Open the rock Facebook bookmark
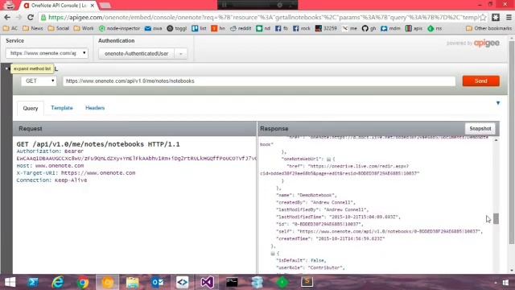 coord(302,29)
